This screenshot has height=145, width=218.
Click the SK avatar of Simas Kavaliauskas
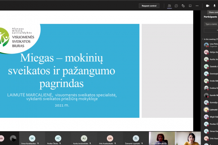[32, 138]
